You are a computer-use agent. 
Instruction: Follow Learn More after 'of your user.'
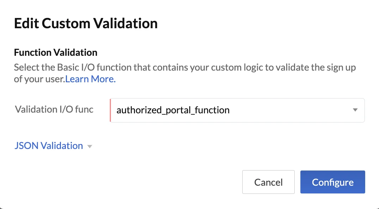click(x=90, y=79)
